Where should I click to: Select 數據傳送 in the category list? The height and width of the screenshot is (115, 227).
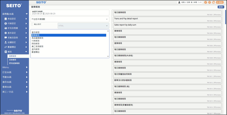(x=69, y=52)
